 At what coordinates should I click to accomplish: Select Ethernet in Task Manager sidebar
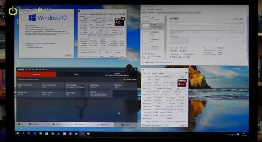coord(153,48)
